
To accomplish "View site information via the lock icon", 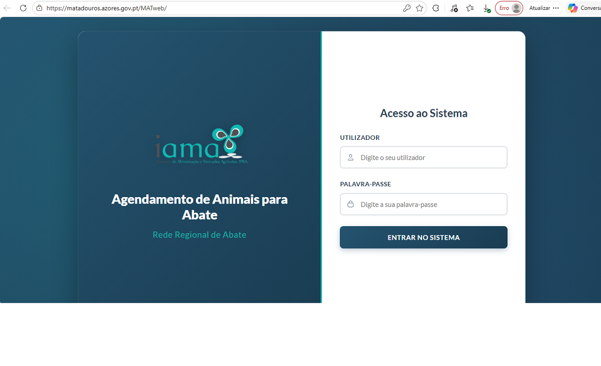I will (x=39, y=8).
